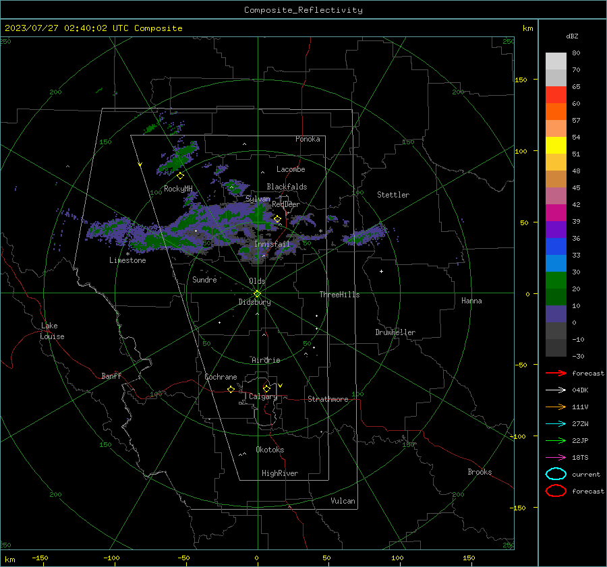Click the Brooks town label
Image resolution: width=607 pixels, height=567 pixels.
tap(480, 472)
